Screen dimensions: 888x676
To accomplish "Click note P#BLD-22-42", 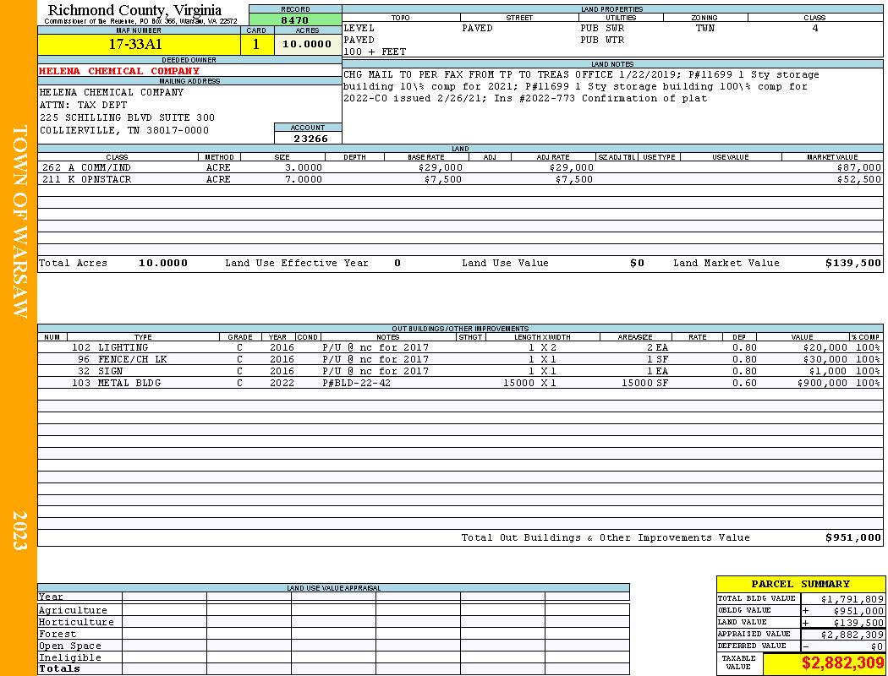I will (356, 383).
